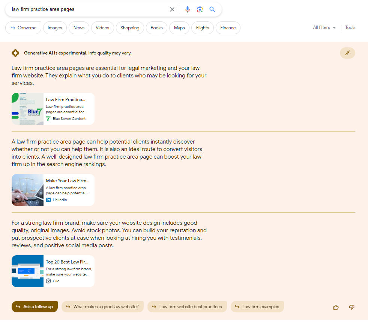Click the 'LinkedIn' source name

point(60,200)
